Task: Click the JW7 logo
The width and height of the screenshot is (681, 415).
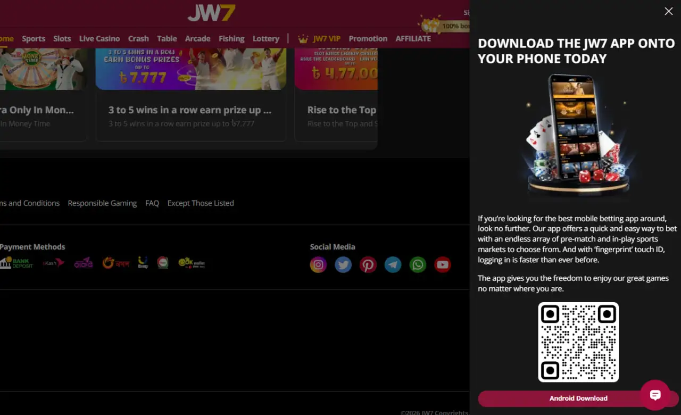Action: 211,13
